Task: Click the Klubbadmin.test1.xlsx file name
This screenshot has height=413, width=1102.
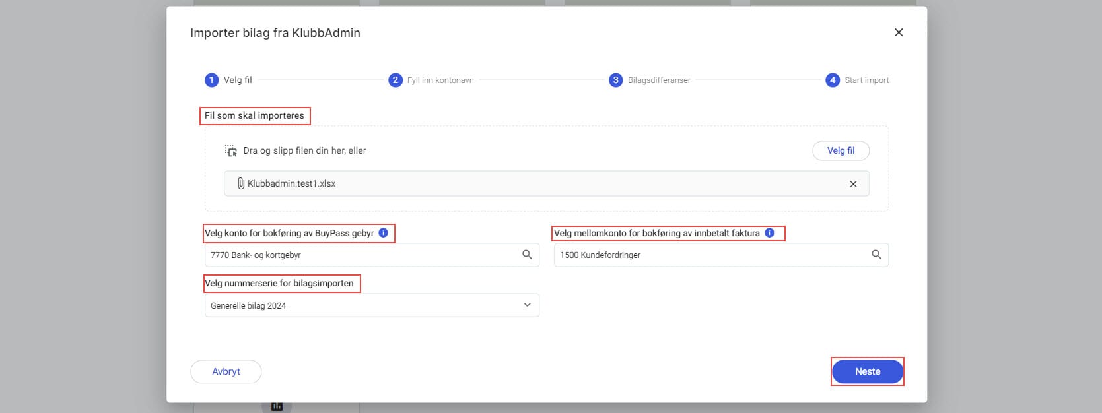Action: tap(292, 184)
